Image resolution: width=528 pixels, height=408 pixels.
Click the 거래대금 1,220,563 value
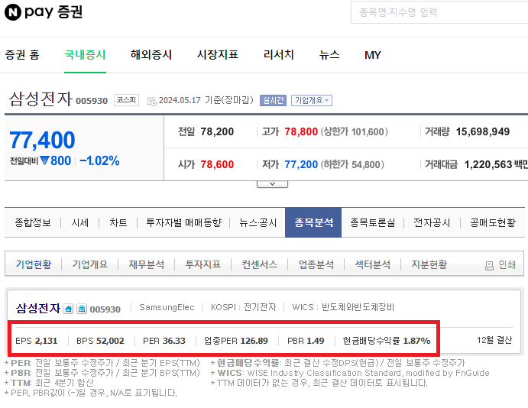point(488,164)
